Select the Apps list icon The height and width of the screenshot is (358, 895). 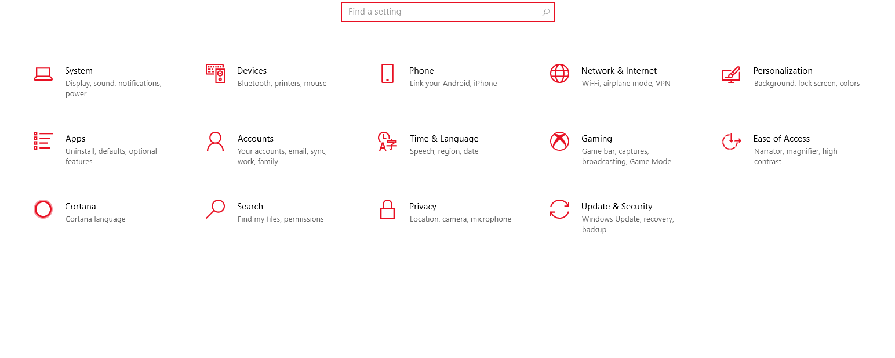pyautogui.click(x=43, y=142)
